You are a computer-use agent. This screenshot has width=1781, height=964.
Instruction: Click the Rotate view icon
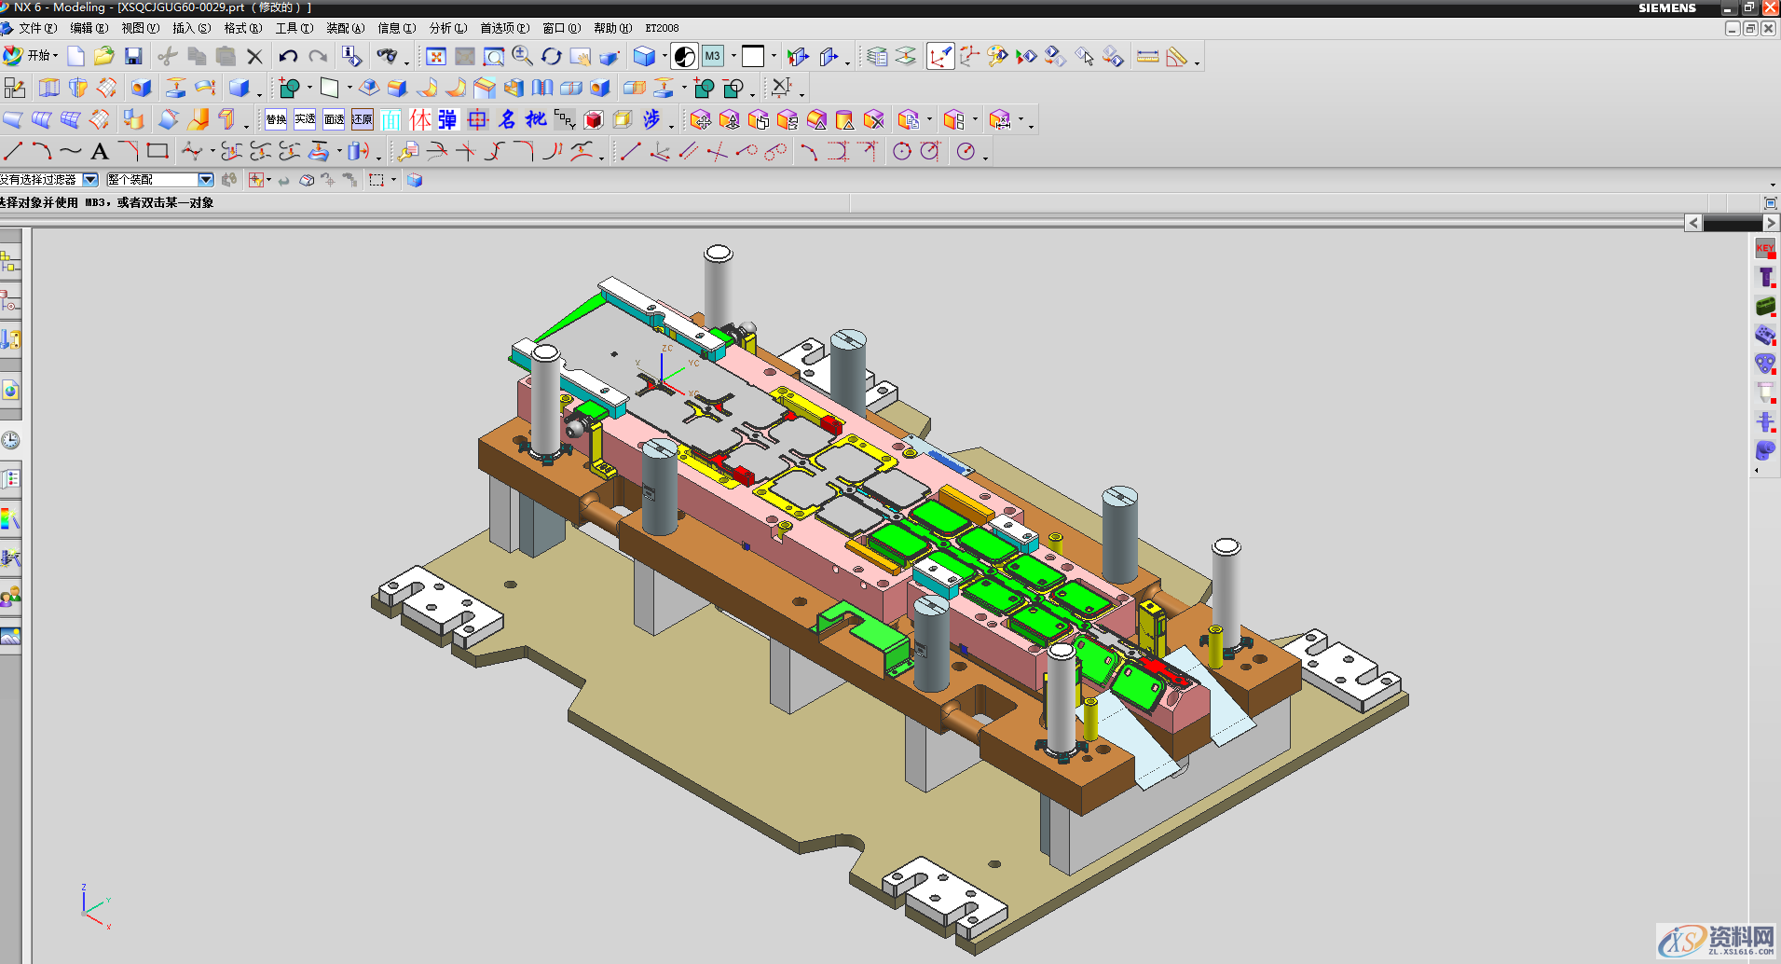[x=552, y=57]
